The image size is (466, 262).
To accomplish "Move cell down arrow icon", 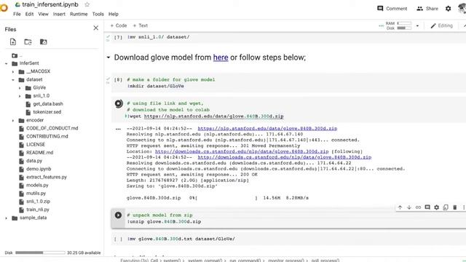I will coord(409,207).
